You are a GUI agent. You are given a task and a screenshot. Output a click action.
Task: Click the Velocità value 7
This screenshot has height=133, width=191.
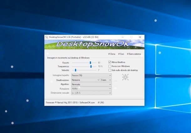99,70
